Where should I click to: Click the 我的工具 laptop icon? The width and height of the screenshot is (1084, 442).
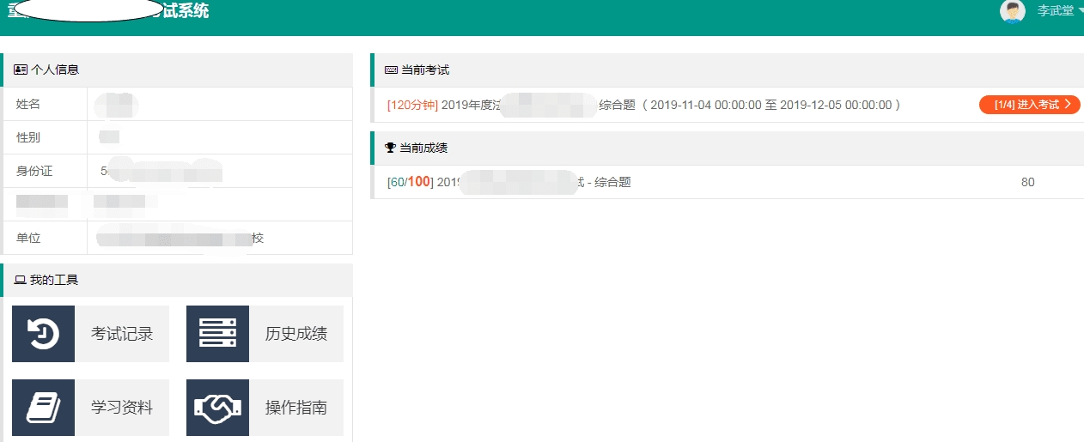20,280
